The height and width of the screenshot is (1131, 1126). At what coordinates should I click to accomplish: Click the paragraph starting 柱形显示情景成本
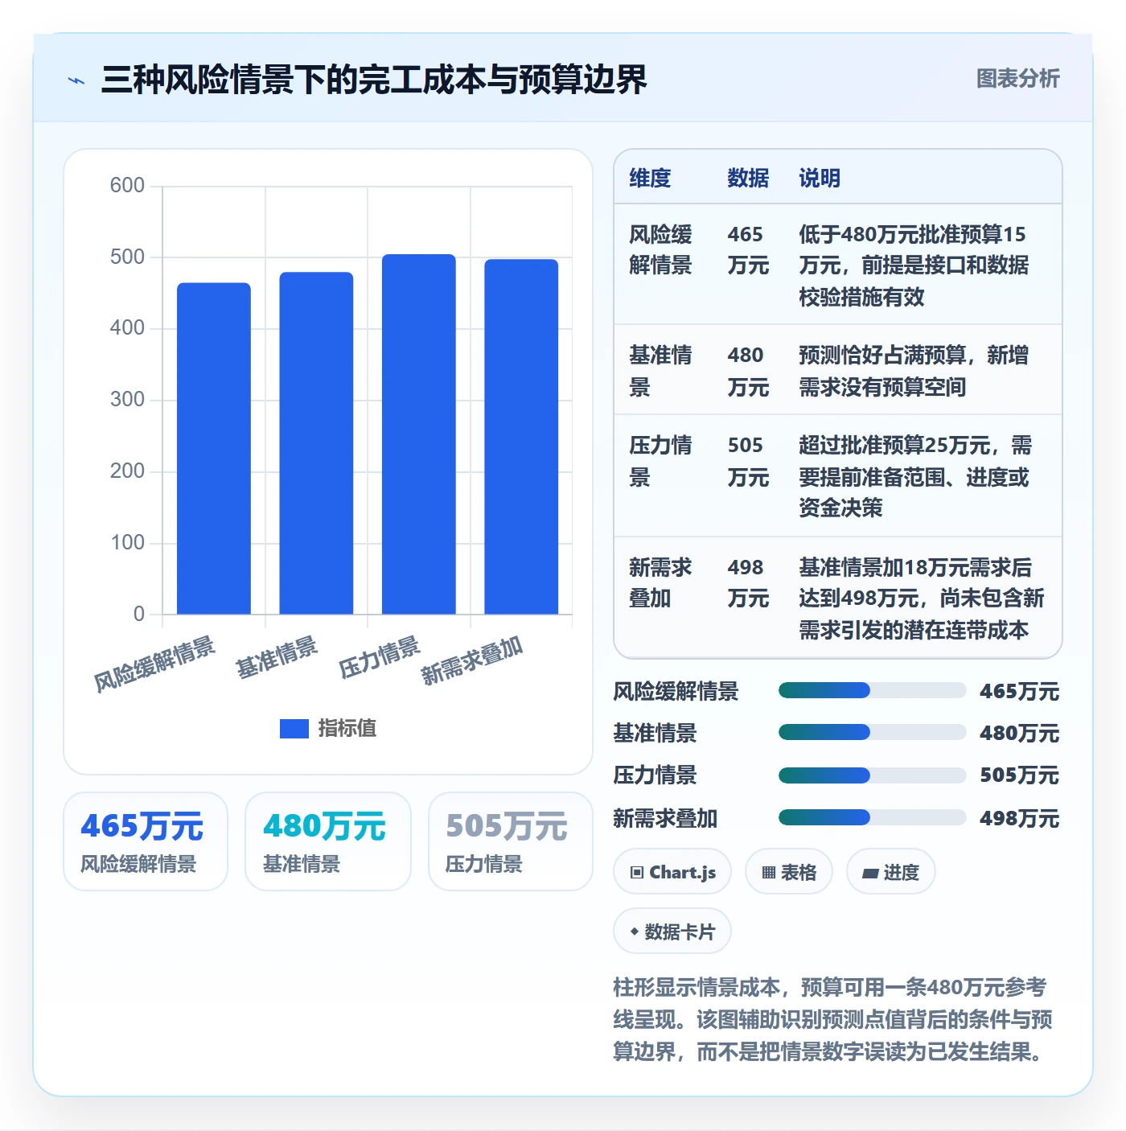(x=833, y=1019)
